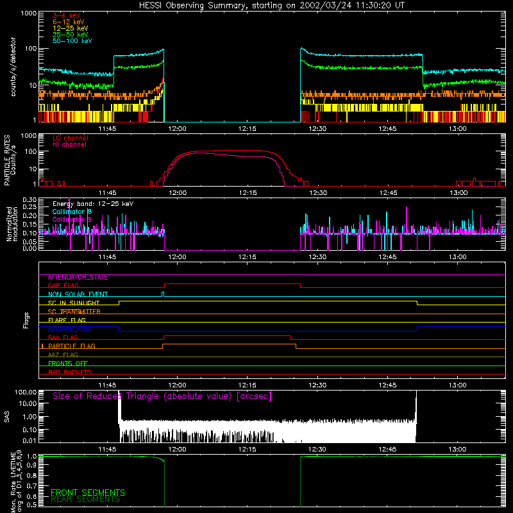
Task: Pick the yellow 12-25 keV legend label in the counts panel
Action: 71,28
